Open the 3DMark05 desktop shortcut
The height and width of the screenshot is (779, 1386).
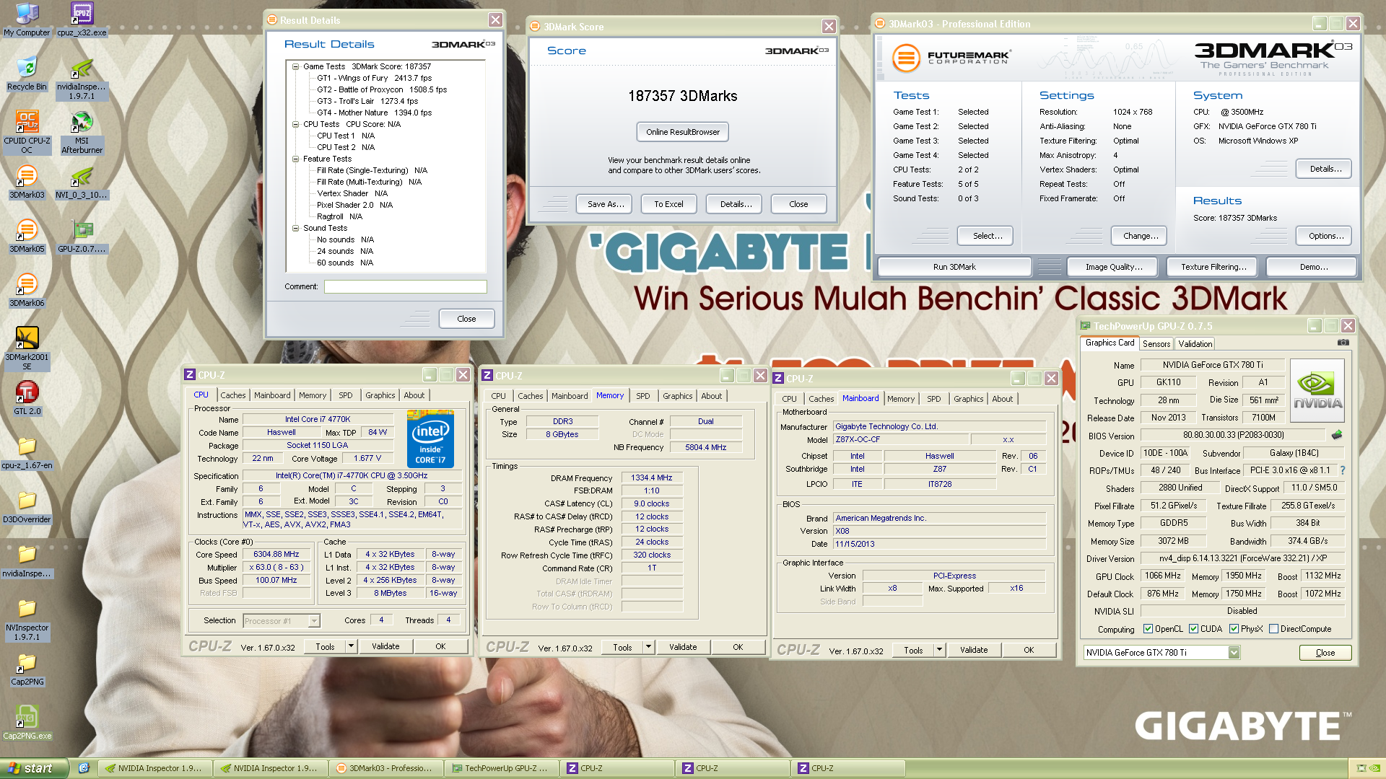[x=27, y=236]
